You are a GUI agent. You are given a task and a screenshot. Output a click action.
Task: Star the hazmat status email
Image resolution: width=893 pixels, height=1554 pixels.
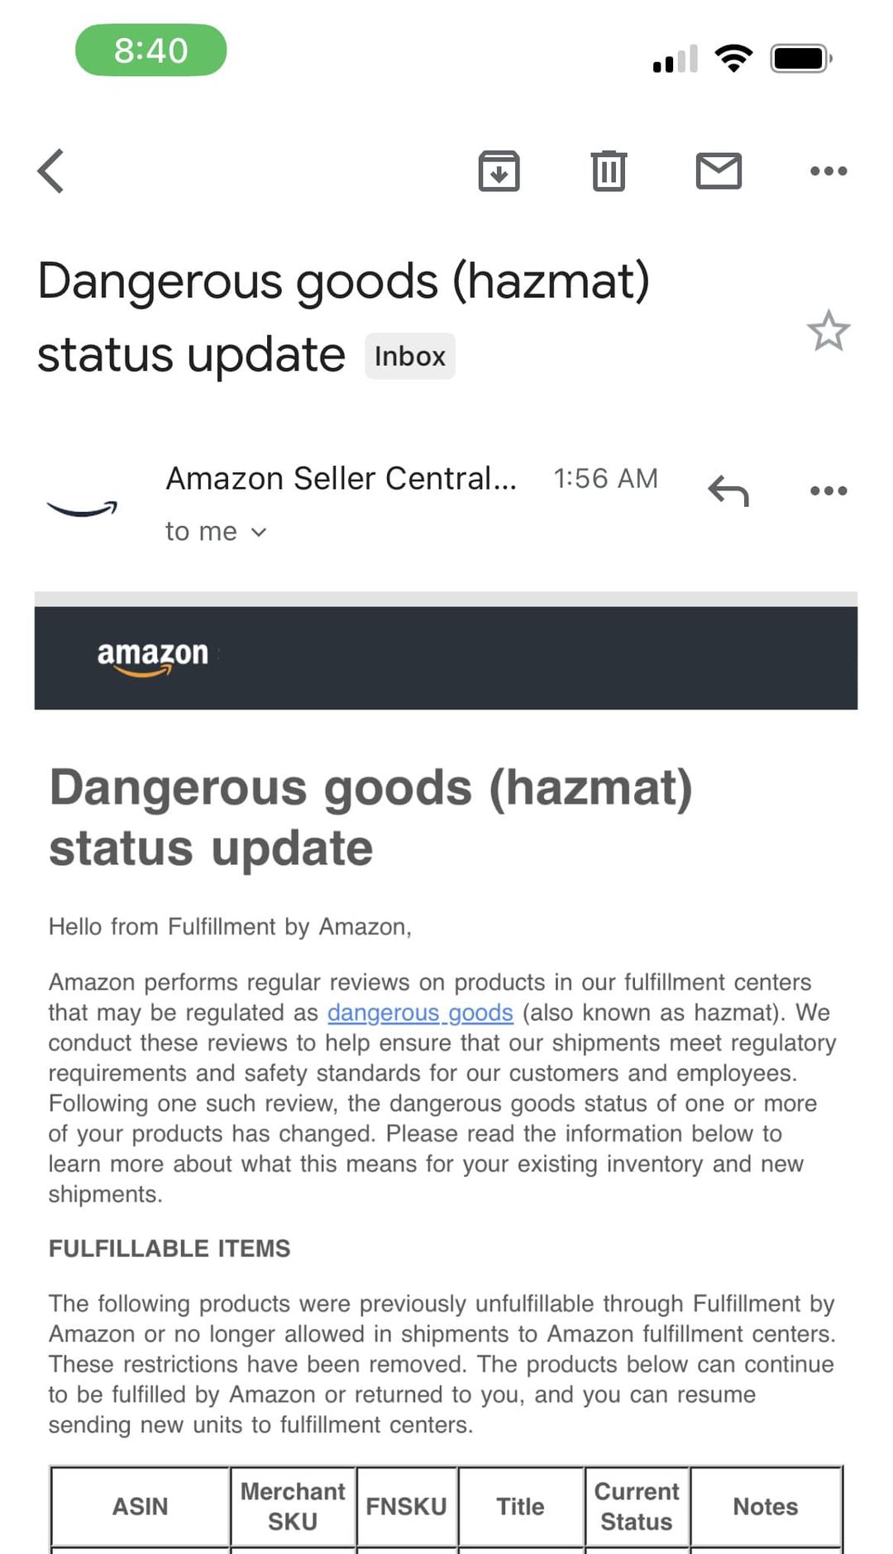(x=829, y=331)
